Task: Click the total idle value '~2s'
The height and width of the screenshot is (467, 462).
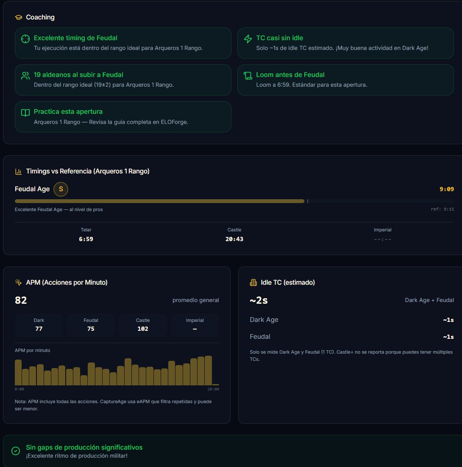Action: [259, 300]
